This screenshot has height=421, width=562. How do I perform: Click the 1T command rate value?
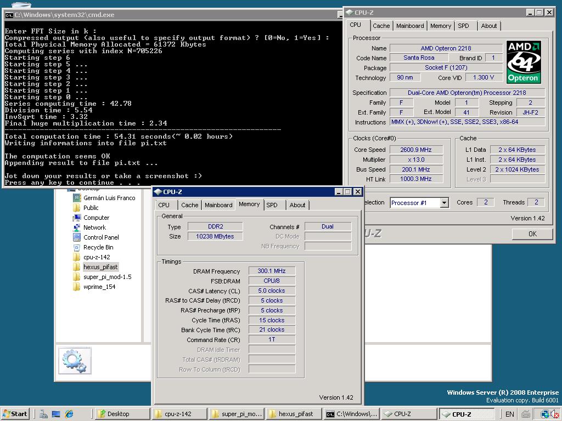(x=272, y=339)
